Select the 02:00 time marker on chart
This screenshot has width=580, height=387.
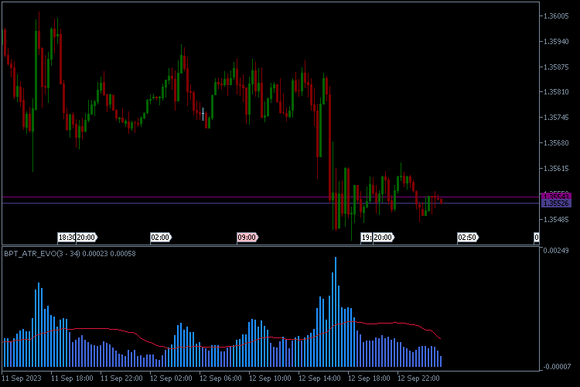click(x=162, y=238)
